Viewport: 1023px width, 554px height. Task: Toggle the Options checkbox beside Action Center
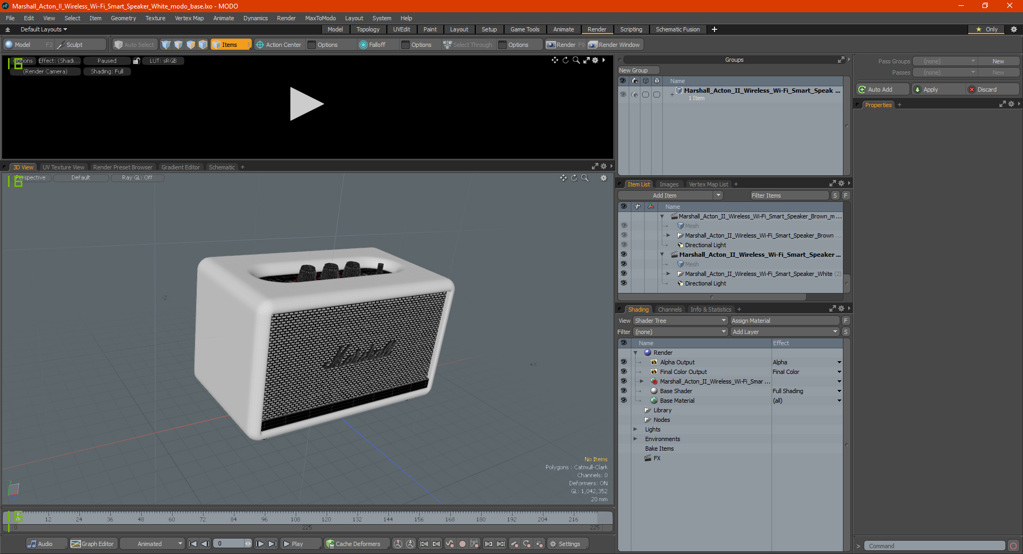[x=312, y=45]
